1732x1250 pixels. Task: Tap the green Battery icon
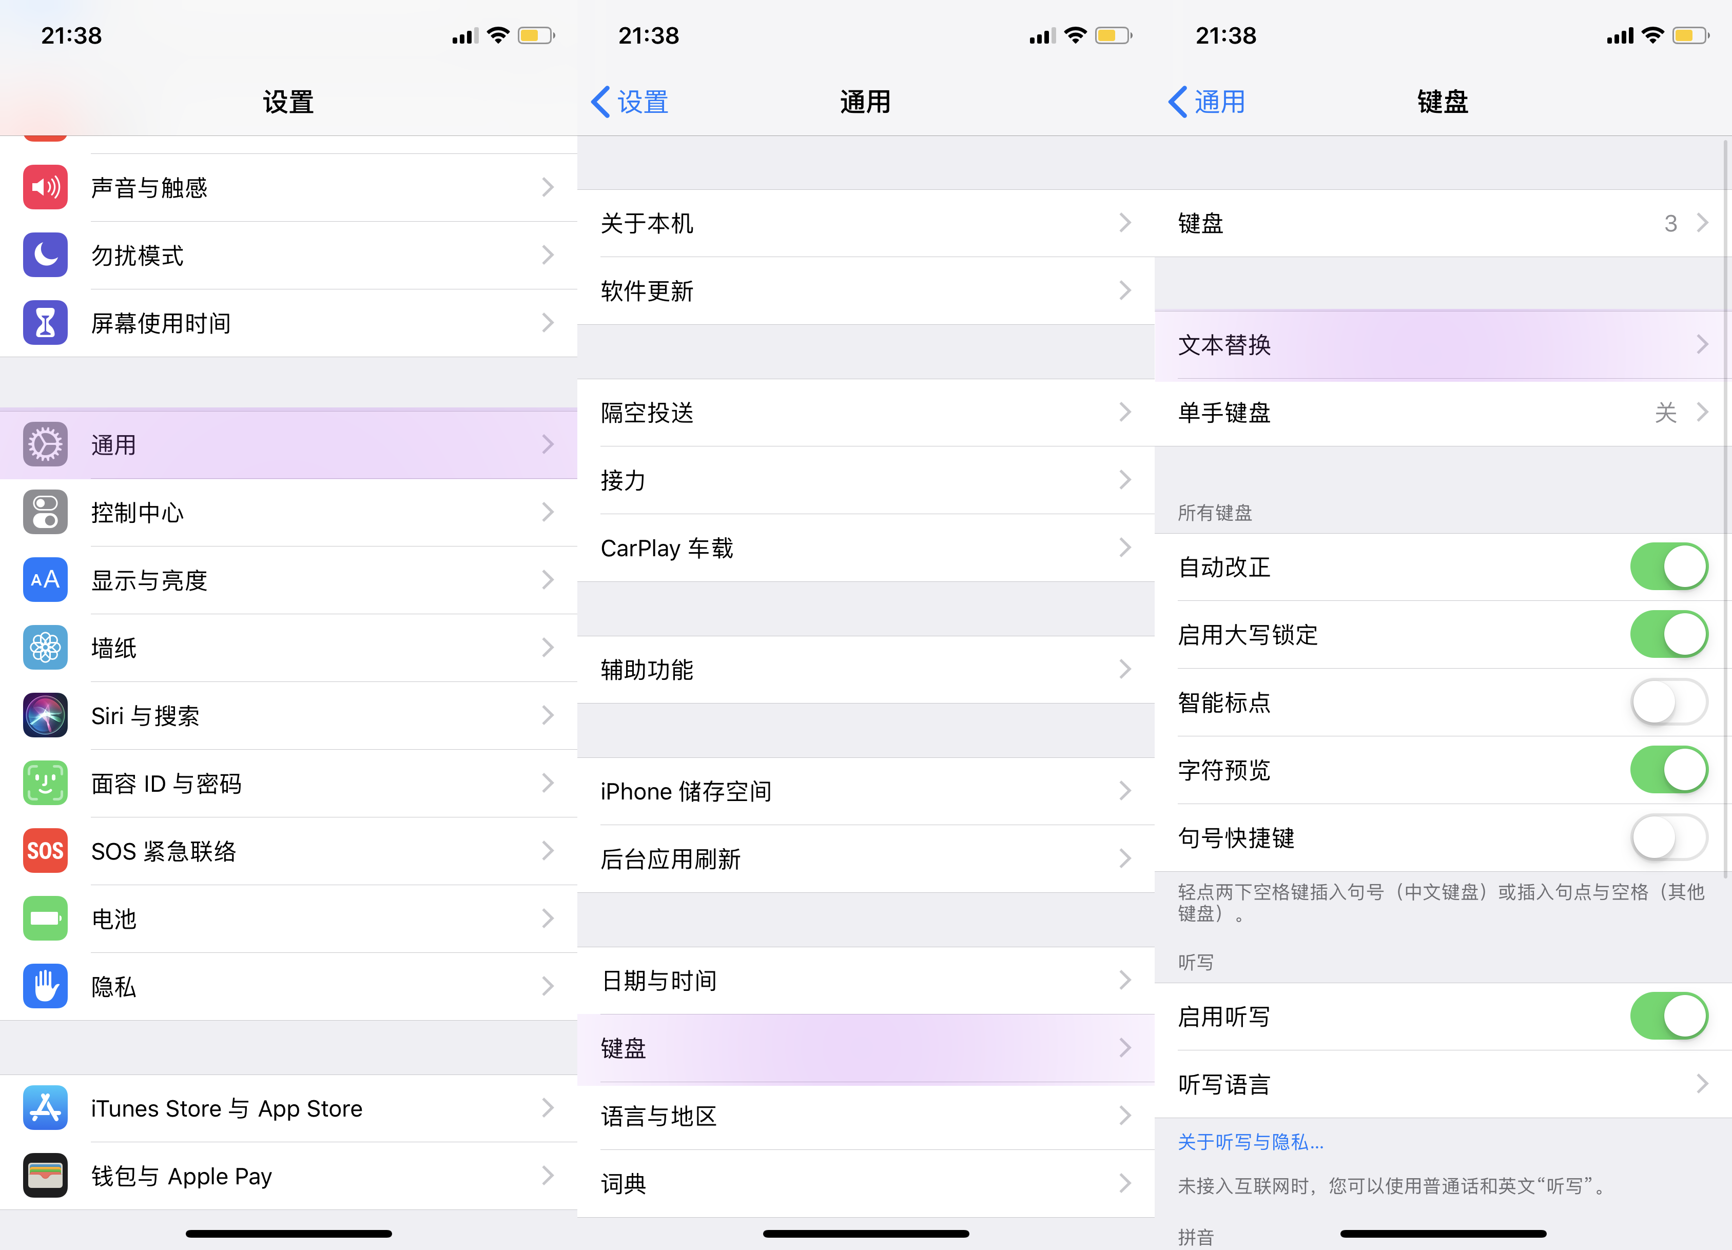[45, 918]
